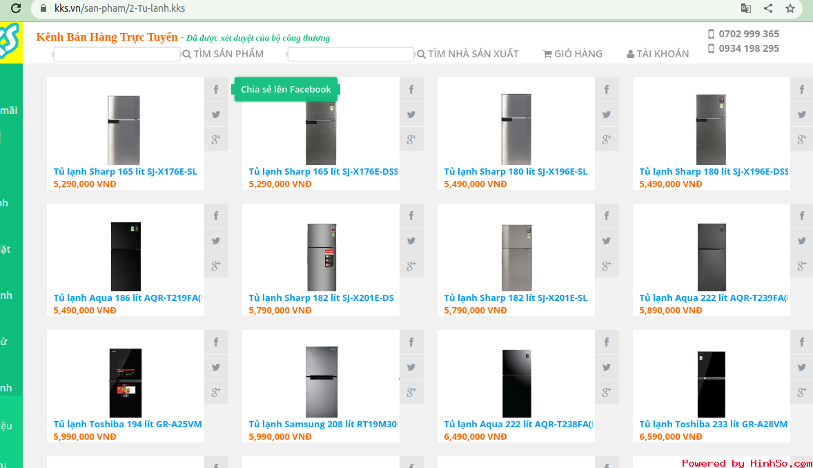View site info via the padlock icon
Image resolution: width=813 pixels, height=468 pixels.
pyautogui.click(x=43, y=8)
